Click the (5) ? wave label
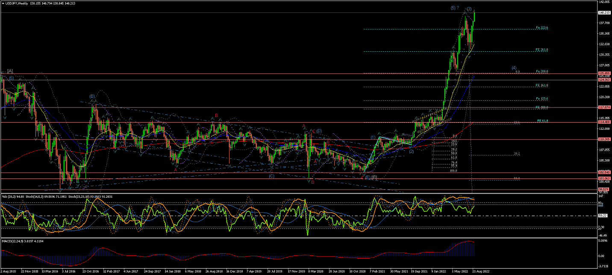Image resolution: width=612 pixels, height=275 pixels. 455,8
